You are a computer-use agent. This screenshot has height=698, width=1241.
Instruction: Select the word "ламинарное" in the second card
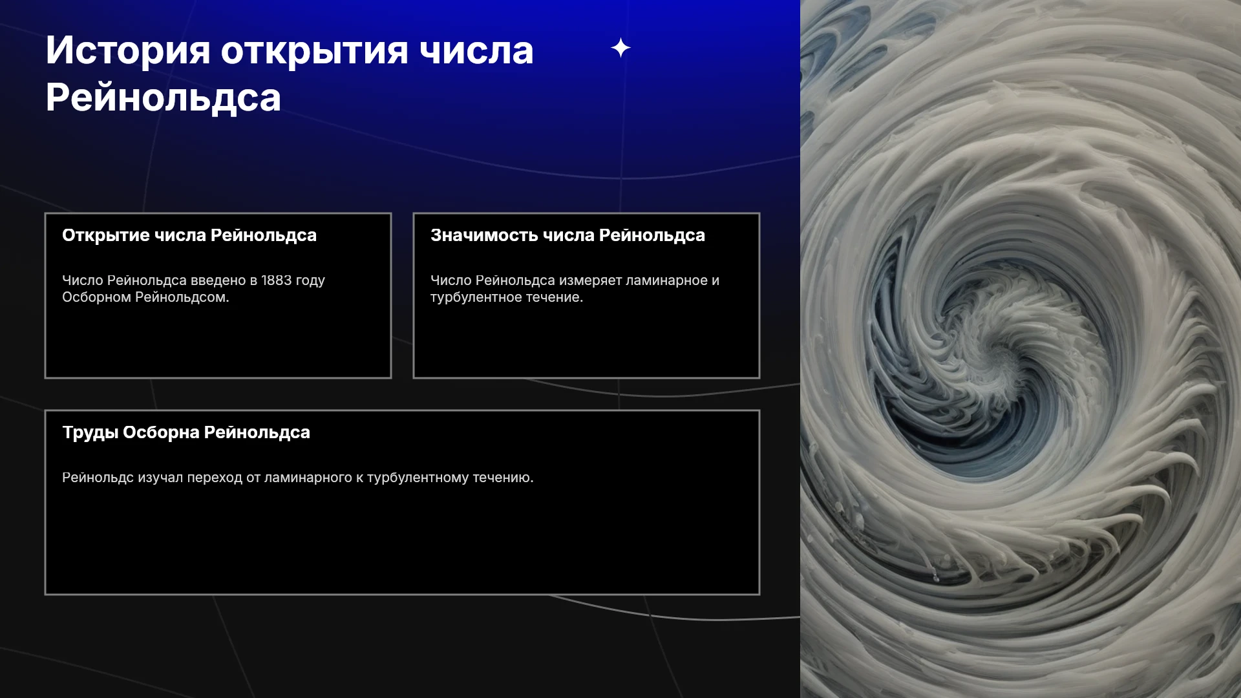pos(666,280)
